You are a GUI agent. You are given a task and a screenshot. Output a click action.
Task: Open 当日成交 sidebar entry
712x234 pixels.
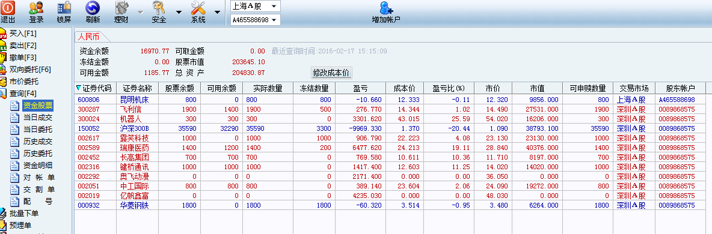38,118
